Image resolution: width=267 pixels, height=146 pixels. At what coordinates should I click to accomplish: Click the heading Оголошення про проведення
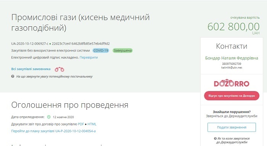[x=70, y=105]
